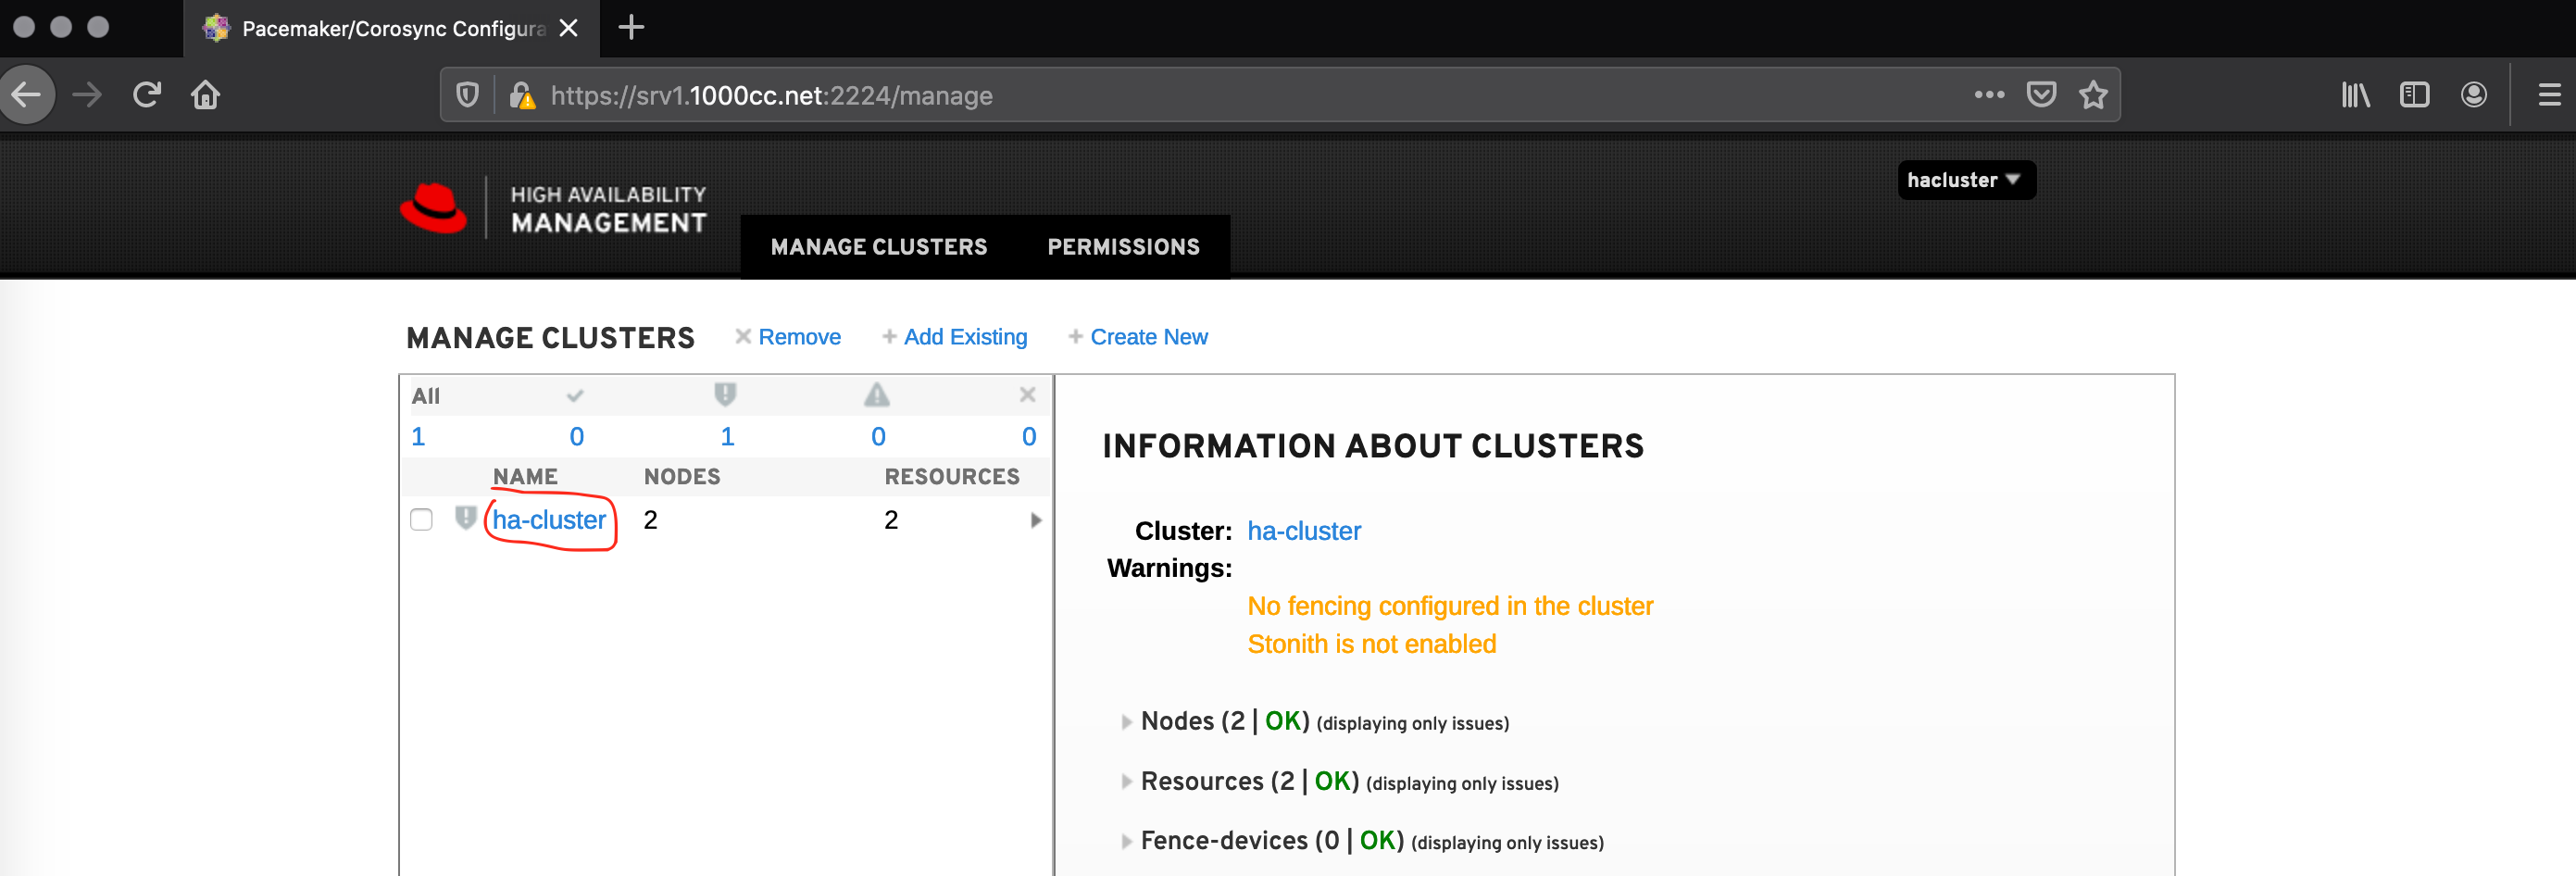Expand the Resources section
Viewport: 2576px width, 876px height.
1127,781
